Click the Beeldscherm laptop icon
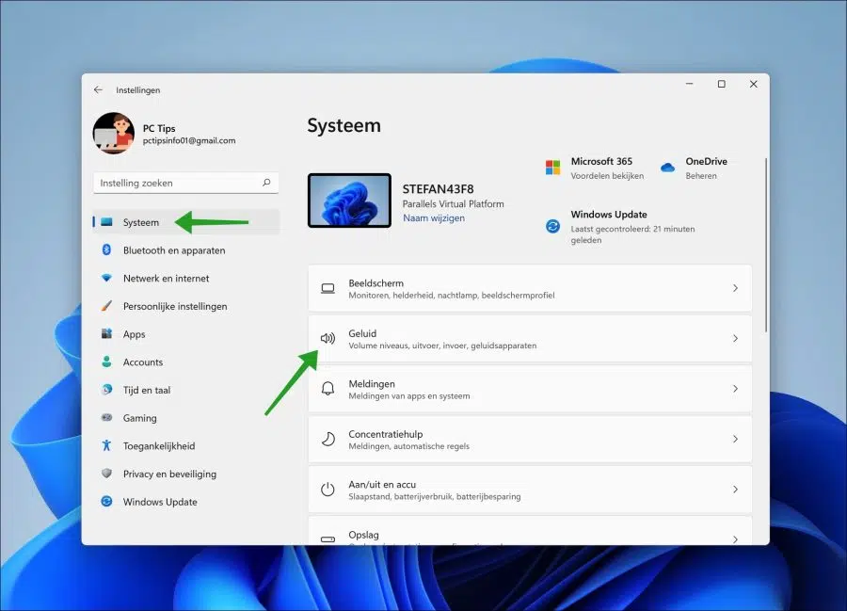Image resolution: width=847 pixels, height=611 pixels. click(x=328, y=288)
